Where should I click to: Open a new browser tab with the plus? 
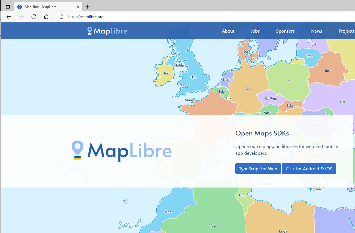click(x=87, y=7)
